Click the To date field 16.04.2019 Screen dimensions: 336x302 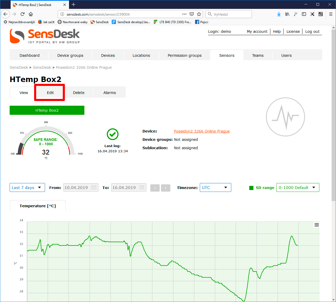tap(129, 187)
